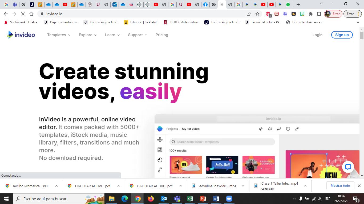Click Mostrar todo downloads button
364x204 pixels.
340,186
